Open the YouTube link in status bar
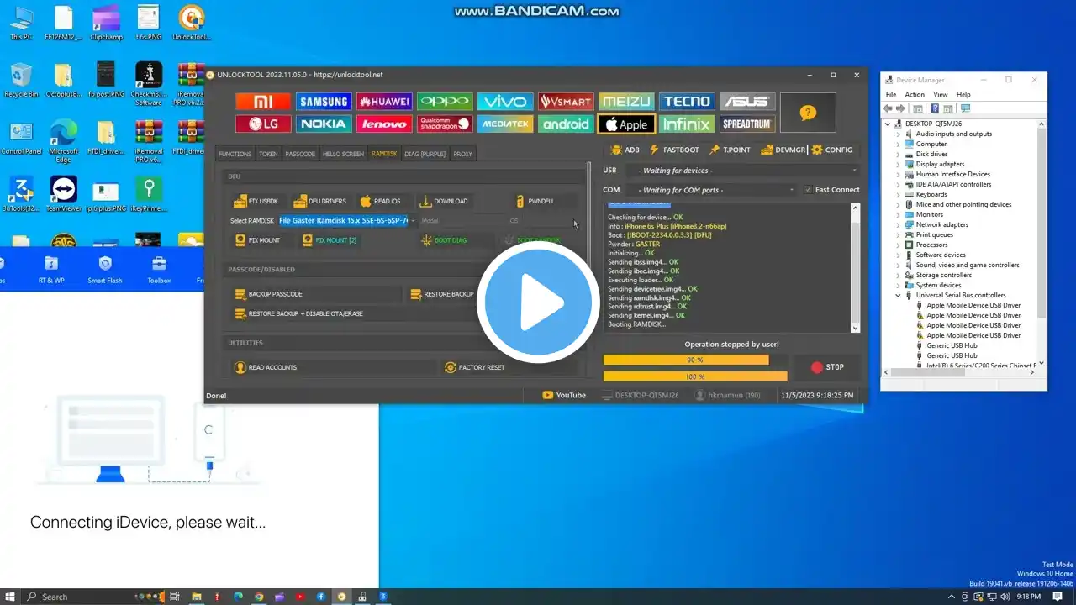The width and height of the screenshot is (1076, 605). [564, 395]
